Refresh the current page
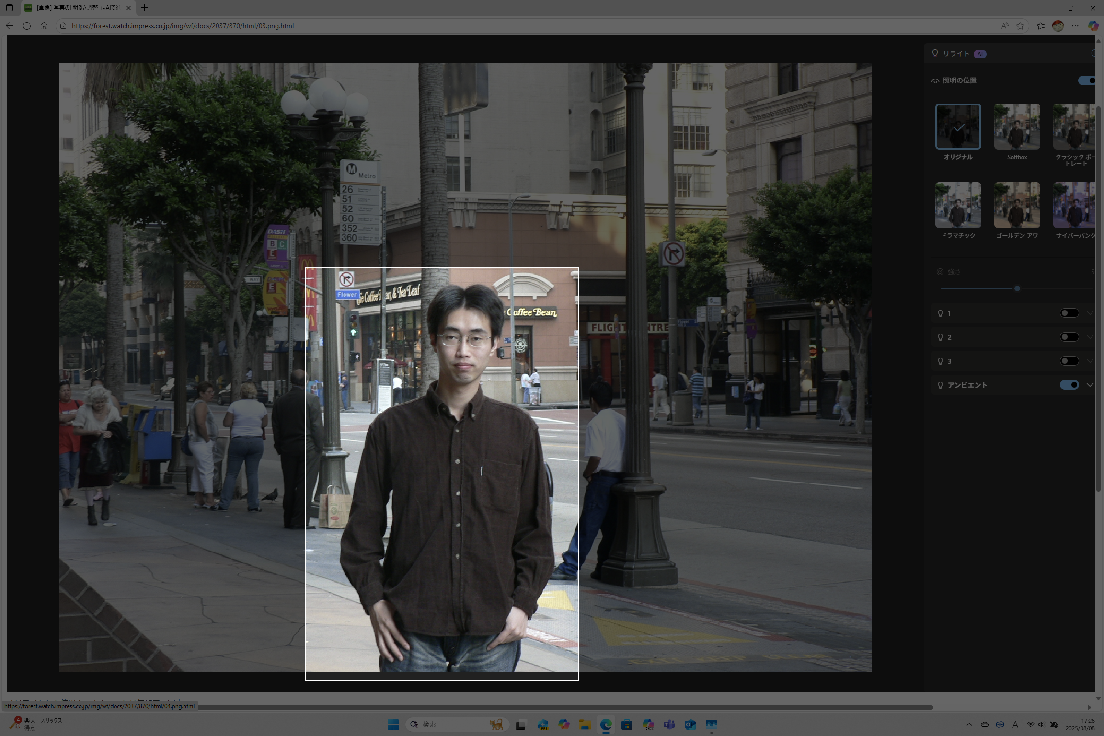1104x736 pixels. click(x=27, y=26)
